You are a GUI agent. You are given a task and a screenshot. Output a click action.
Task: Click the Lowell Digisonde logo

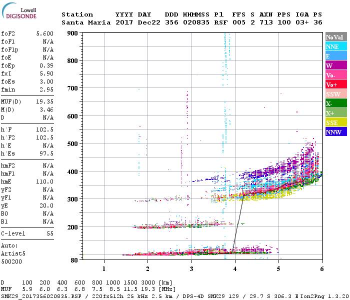(x=19, y=10)
